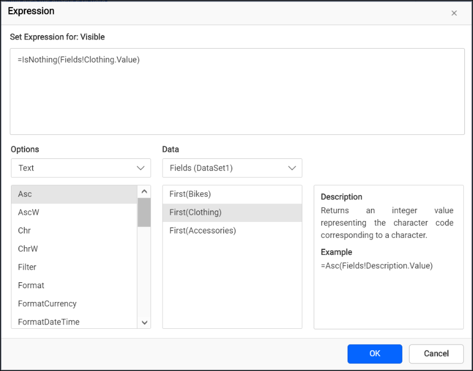Open the Data dropdown showing Fields (DataSet1)
This screenshot has height=371, width=473.
pyautogui.click(x=232, y=168)
